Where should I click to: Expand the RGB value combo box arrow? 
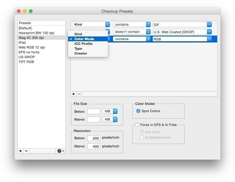[x=209, y=39]
